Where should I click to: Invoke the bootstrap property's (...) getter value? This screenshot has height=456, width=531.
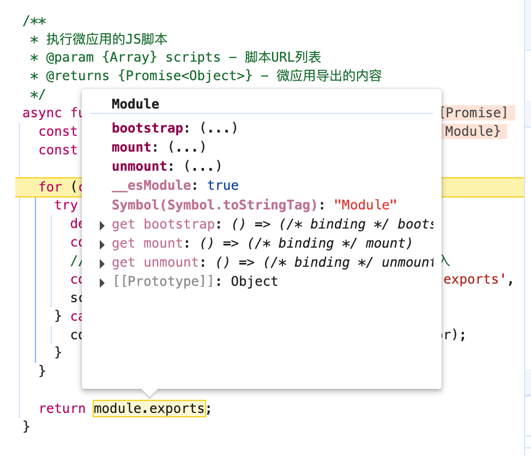[x=219, y=128]
